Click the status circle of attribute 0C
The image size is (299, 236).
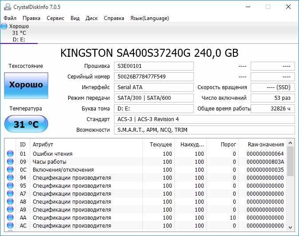(10, 169)
